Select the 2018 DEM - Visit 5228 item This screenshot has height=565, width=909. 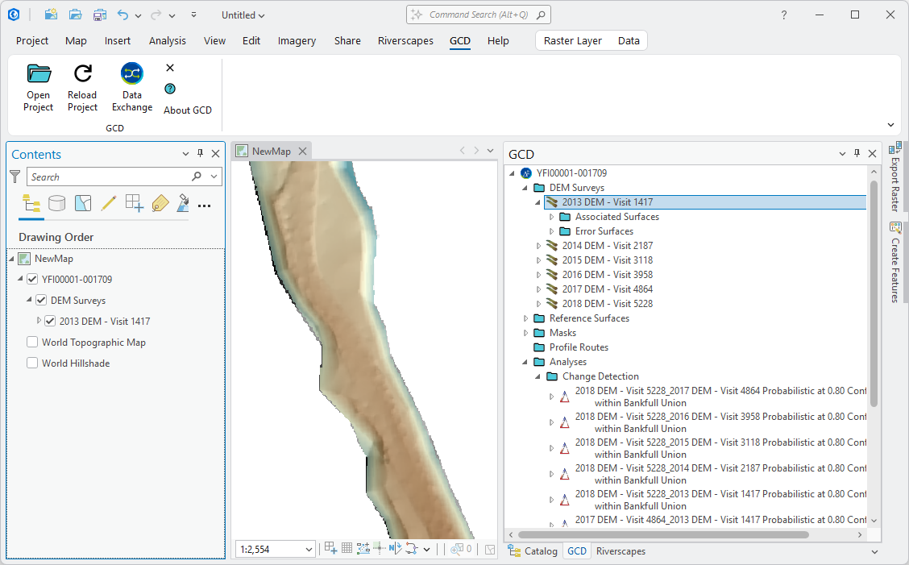click(x=607, y=304)
